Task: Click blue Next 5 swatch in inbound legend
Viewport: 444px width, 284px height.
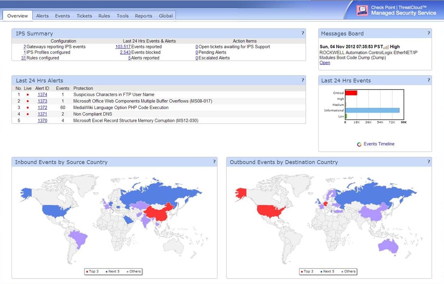Action: [107, 271]
